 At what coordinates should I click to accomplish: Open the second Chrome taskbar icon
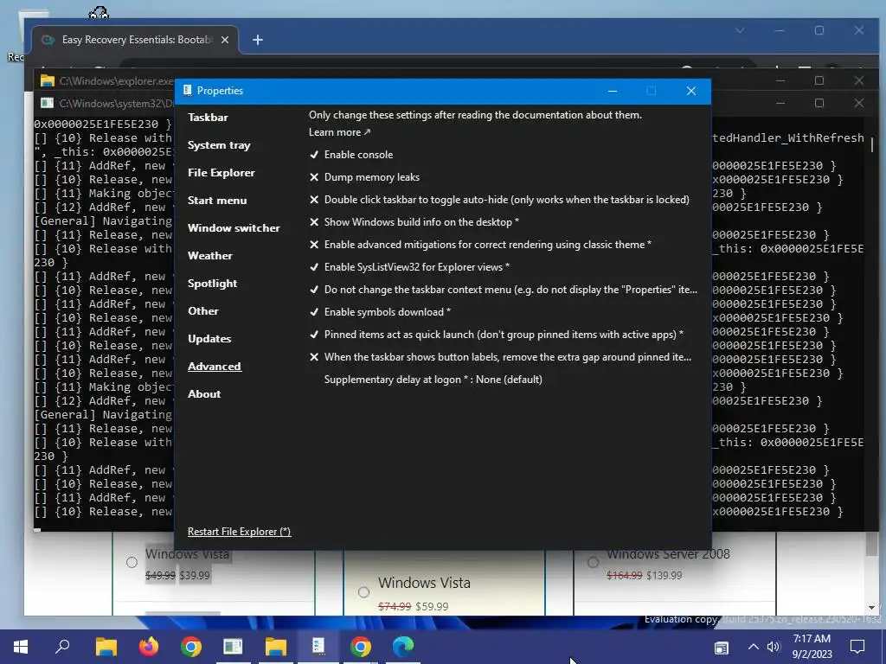(361, 647)
